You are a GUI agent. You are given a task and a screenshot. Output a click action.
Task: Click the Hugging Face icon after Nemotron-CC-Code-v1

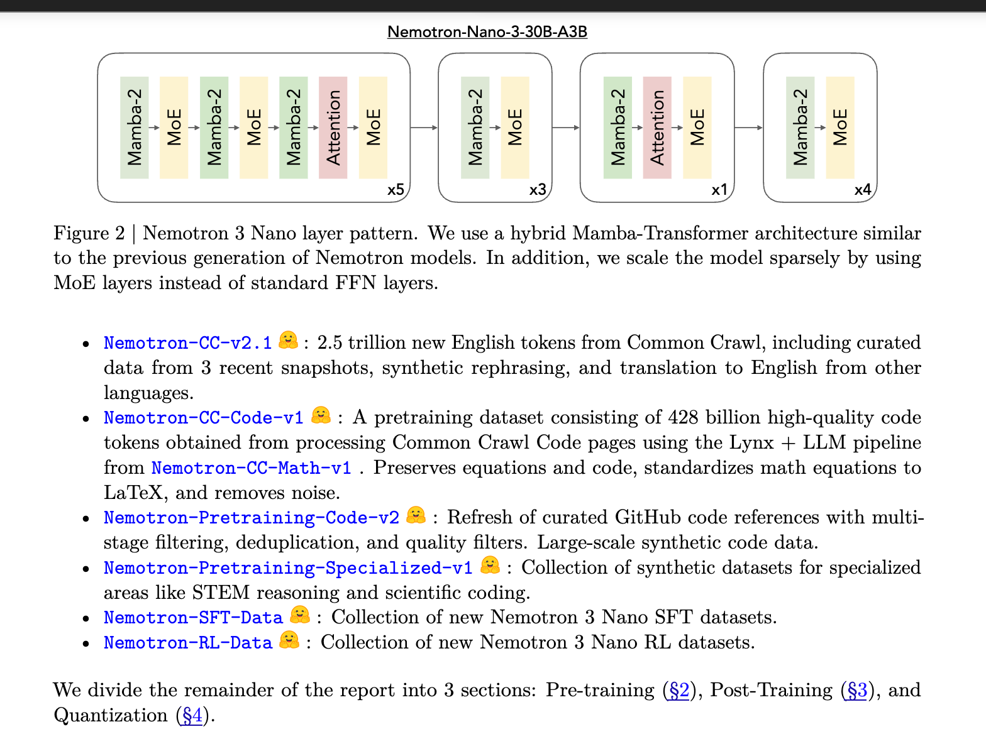tap(321, 415)
